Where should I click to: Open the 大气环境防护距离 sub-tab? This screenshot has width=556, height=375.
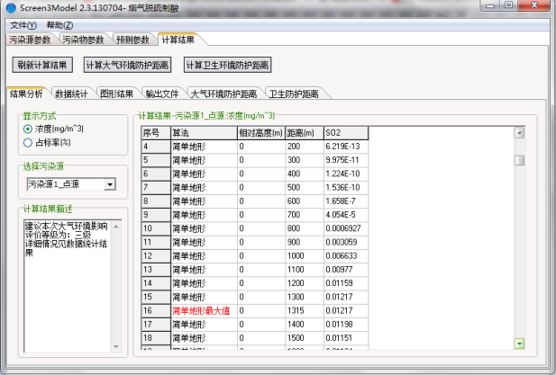point(223,94)
